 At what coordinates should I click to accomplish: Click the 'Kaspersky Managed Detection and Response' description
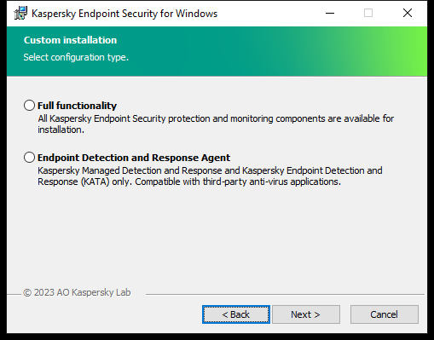click(x=210, y=176)
